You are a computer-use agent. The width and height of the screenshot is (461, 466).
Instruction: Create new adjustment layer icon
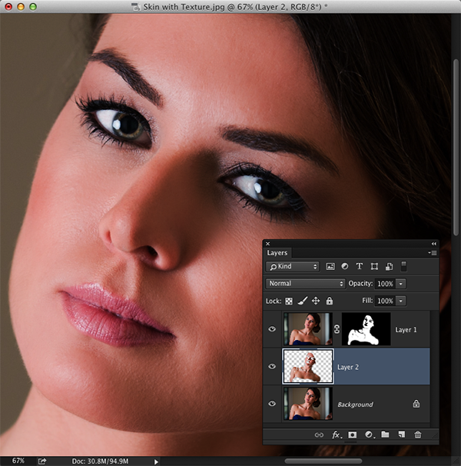[x=369, y=435]
